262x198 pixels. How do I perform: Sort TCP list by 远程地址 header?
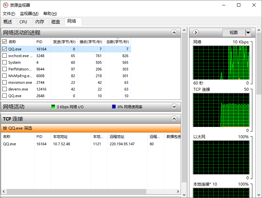pos(127,137)
